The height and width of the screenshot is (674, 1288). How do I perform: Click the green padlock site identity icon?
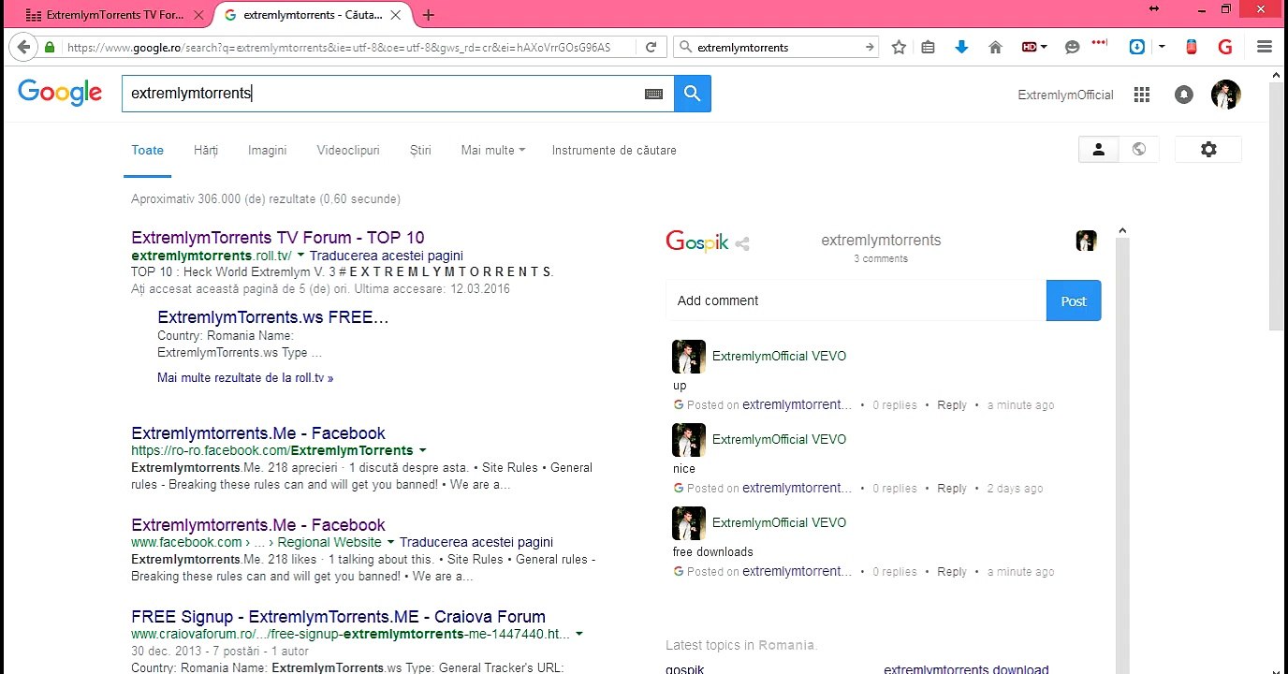[x=49, y=47]
